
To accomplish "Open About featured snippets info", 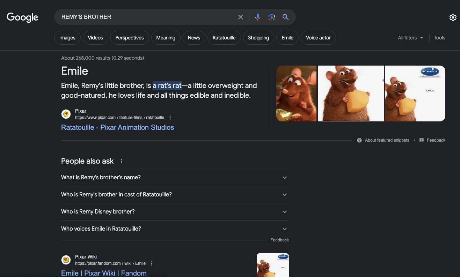I will point(383,140).
